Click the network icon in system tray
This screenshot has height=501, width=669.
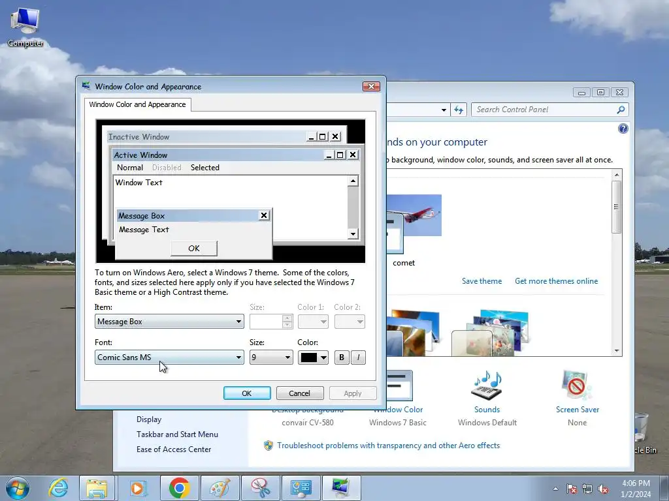[587, 489]
